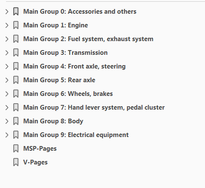The image size is (205, 188).
Task: Select Main Group 9: Electrical equipment
Action: pyautogui.click(x=76, y=135)
